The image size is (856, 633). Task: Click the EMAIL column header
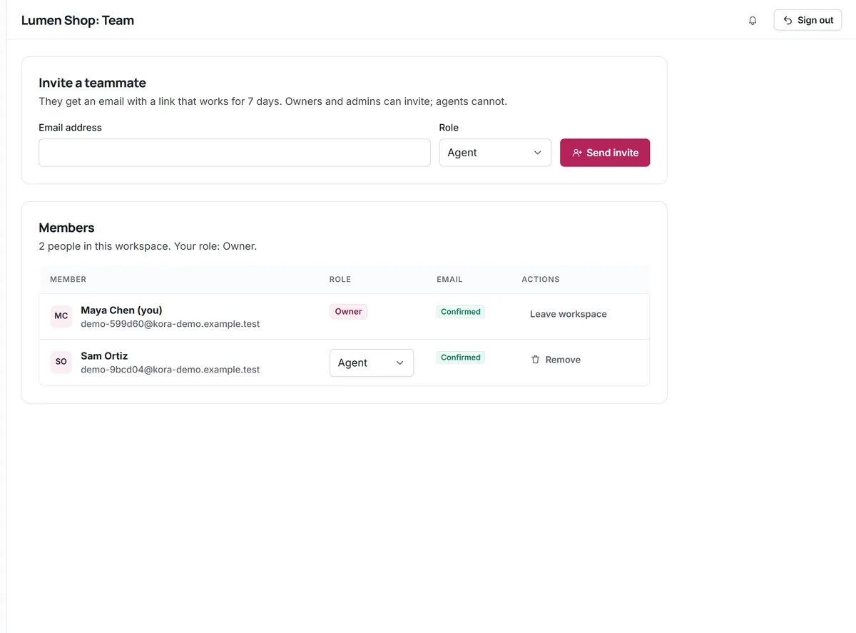click(x=449, y=279)
